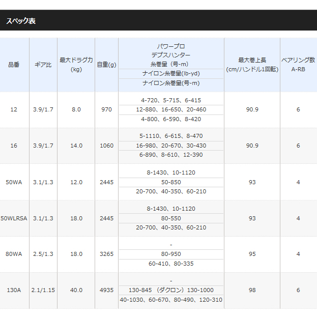Viewport: 317px width, 317px height.
Task: Click the ナイロン糸巻量(lb-yd) header
Action: (171, 74)
